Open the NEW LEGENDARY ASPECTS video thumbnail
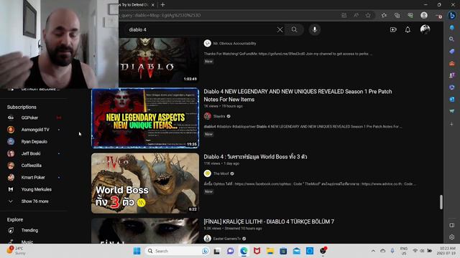Viewport: 460px width, 258px height. [x=145, y=118]
